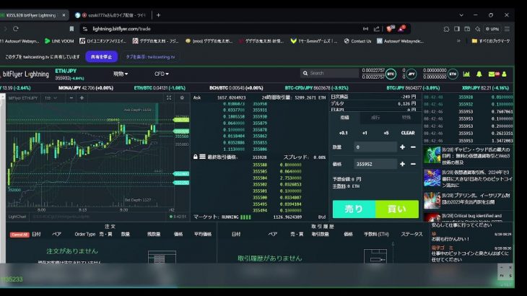
Task: Open Brave Shields lion icon
Action: tap(390, 29)
